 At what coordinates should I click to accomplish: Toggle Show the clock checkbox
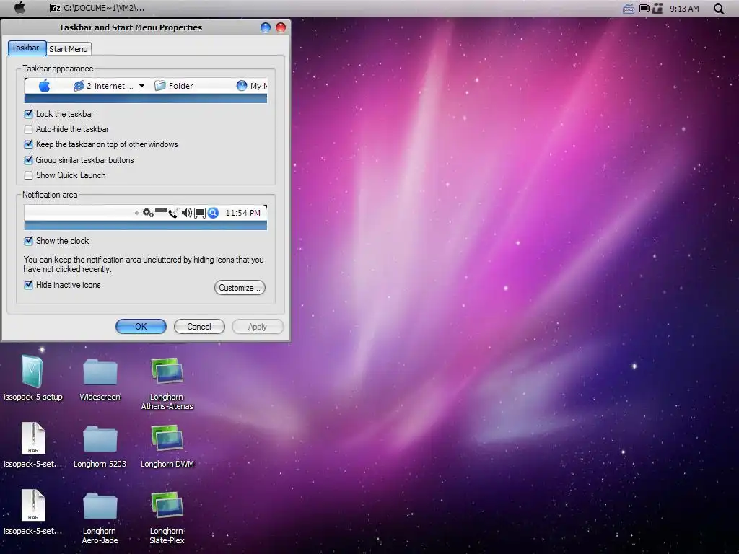tap(28, 241)
